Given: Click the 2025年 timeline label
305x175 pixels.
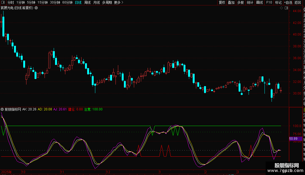Looking at the screenshot, I should pyautogui.click(x=6, y=172).
